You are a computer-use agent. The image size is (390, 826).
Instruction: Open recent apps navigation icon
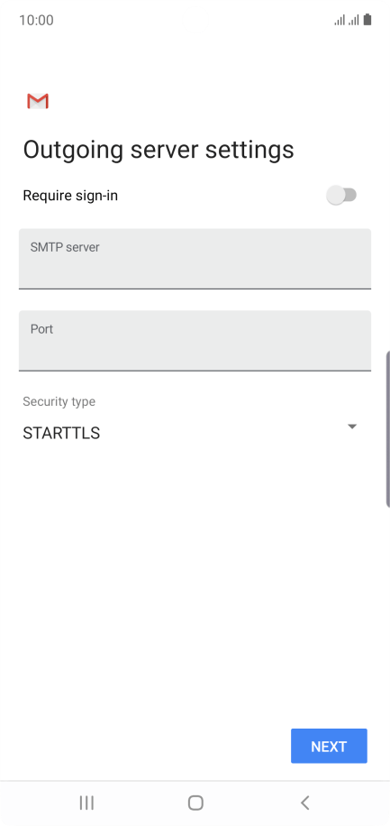click(x=86, y=803)
